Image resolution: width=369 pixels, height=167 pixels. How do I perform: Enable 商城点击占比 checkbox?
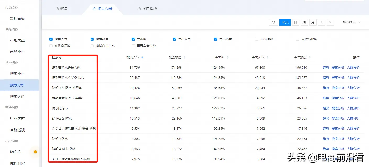tap(92, 46)
